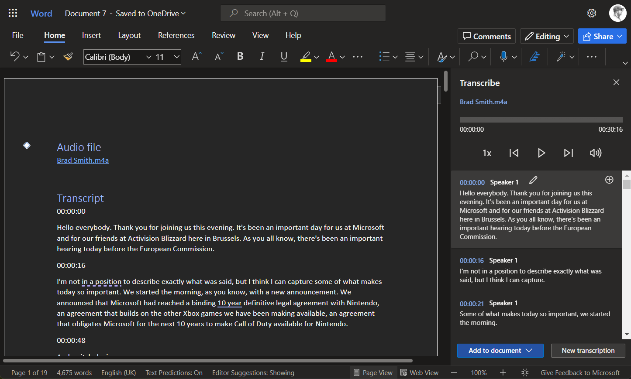
Task: Insert a bulleted list
Action: (x=384, y=56)
